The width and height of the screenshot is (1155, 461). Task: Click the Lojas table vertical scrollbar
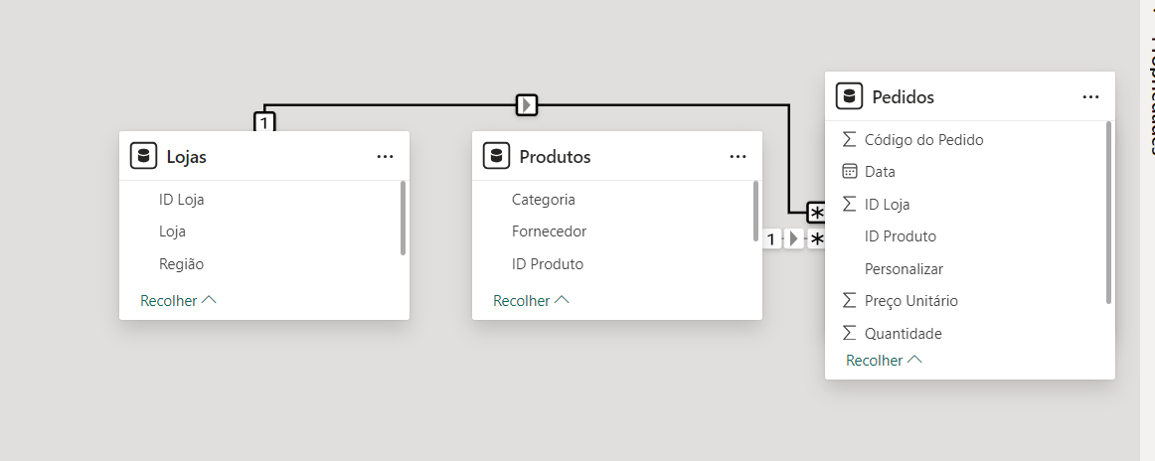(x=403, y=218)
